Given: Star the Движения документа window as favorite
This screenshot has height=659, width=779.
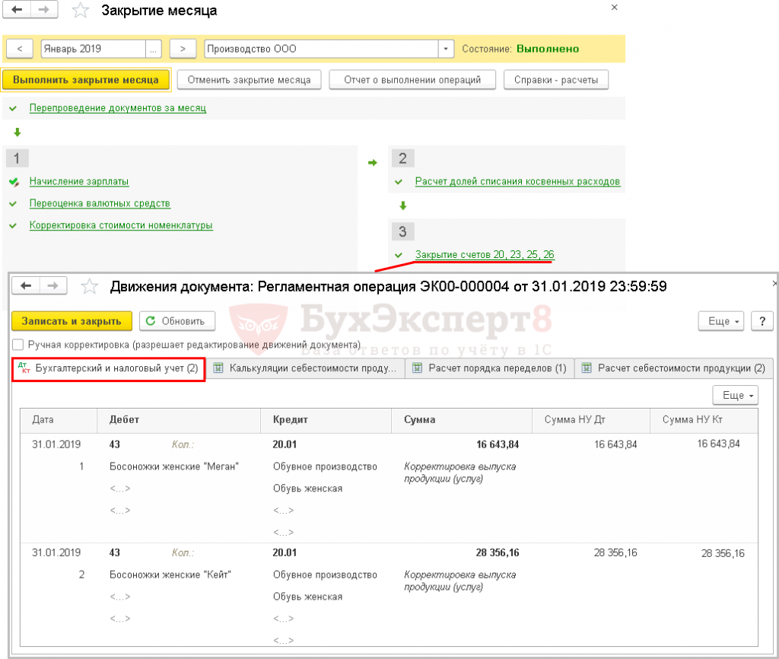Looking at the screenshot, I should [90, 286].
